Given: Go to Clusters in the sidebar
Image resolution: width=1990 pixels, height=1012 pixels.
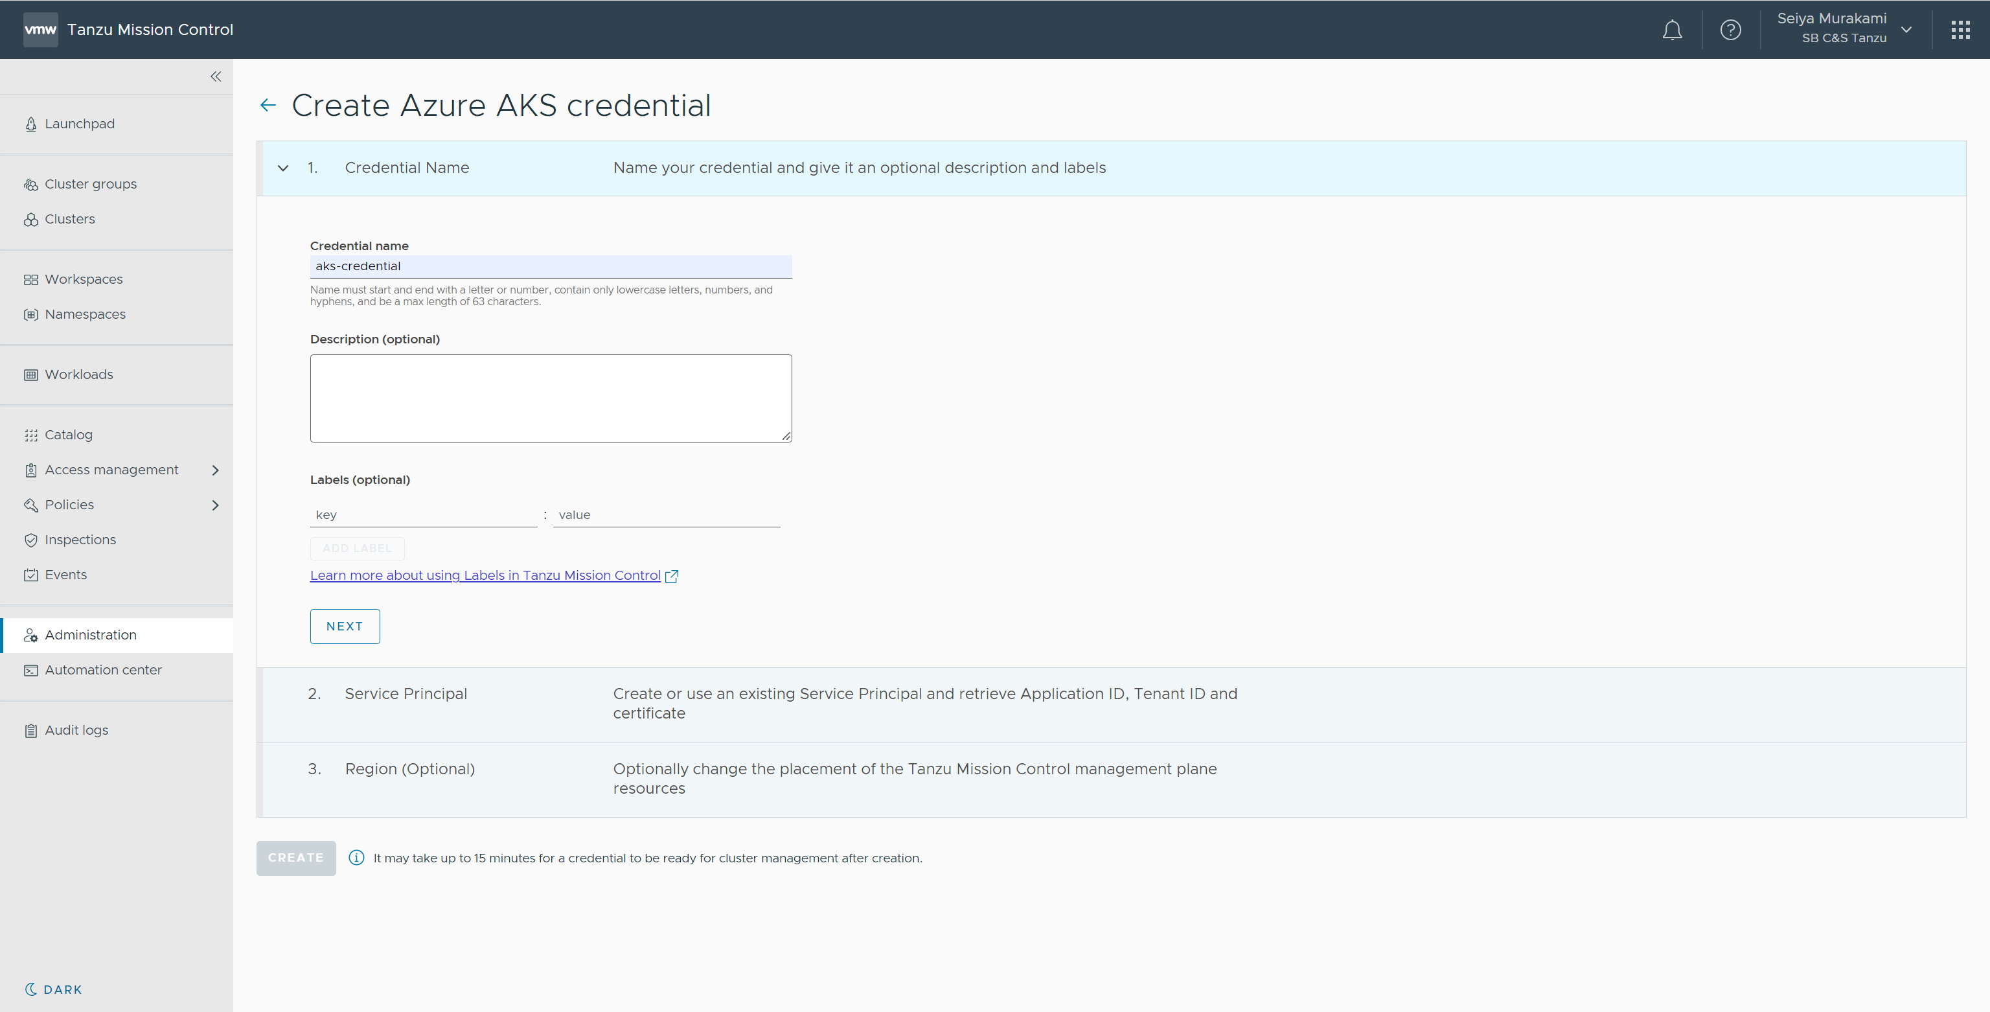Looking at the screenshot, I should (69, 220).
